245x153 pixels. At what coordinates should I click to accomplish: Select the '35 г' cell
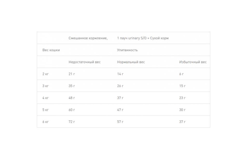[72, 86]
